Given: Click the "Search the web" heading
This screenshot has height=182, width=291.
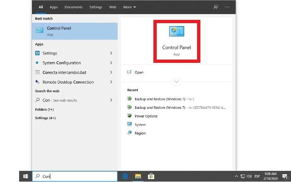Looking at the screenshot, I should pyautogui.click(x=47, y=91).
